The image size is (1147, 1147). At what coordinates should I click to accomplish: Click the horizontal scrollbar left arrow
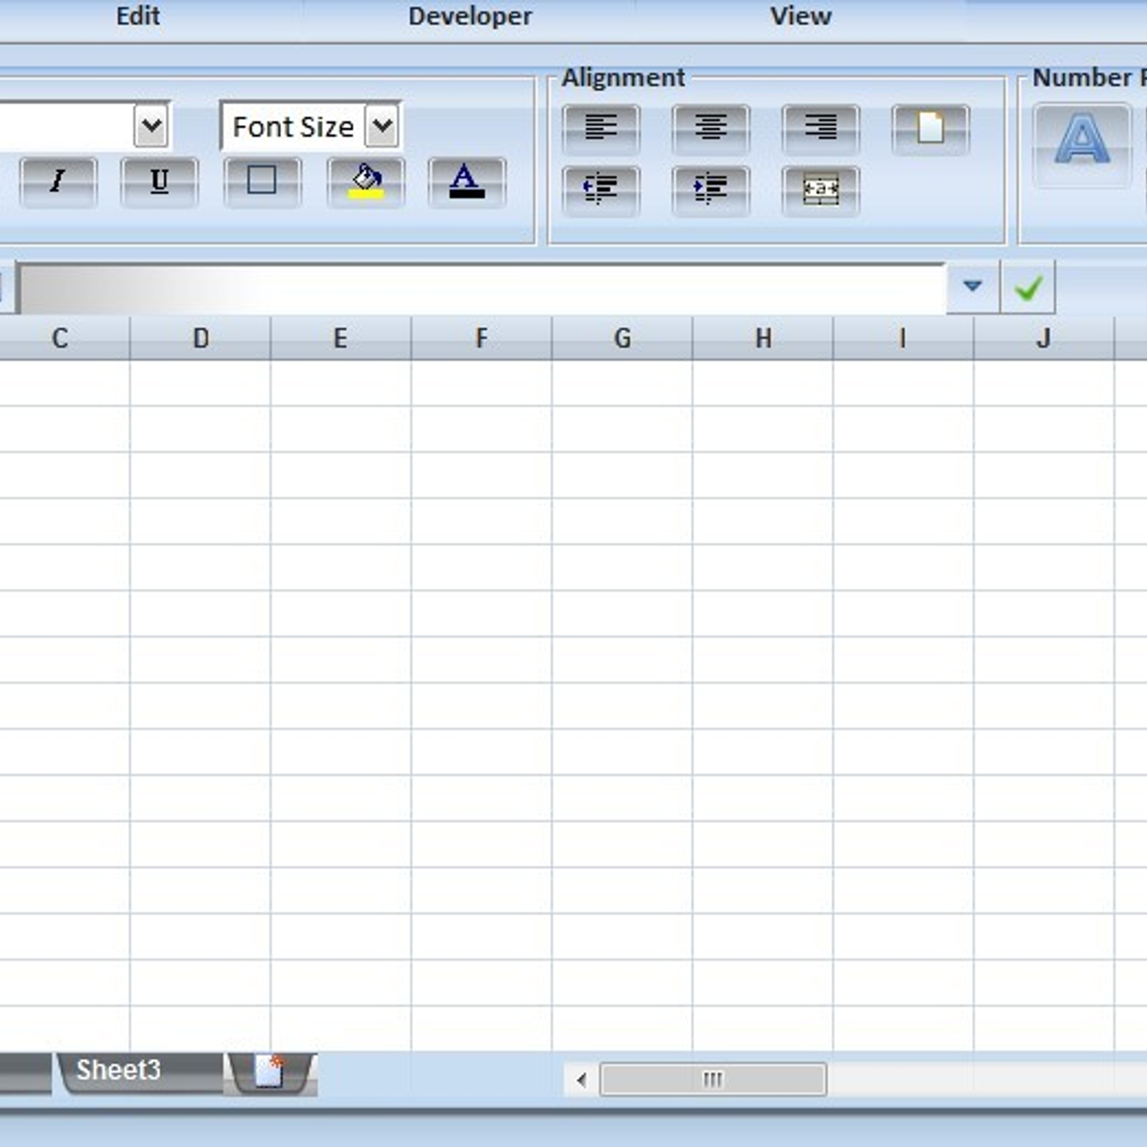(581, 1080)
